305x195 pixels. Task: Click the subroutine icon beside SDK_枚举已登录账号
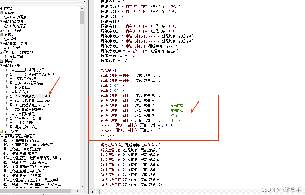coord(12,109)
